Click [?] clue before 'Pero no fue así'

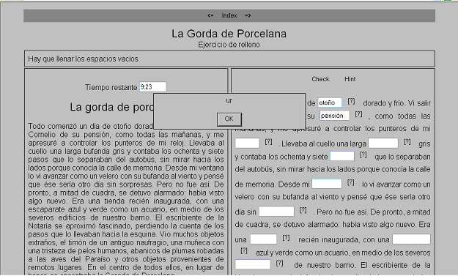point(303,210)
